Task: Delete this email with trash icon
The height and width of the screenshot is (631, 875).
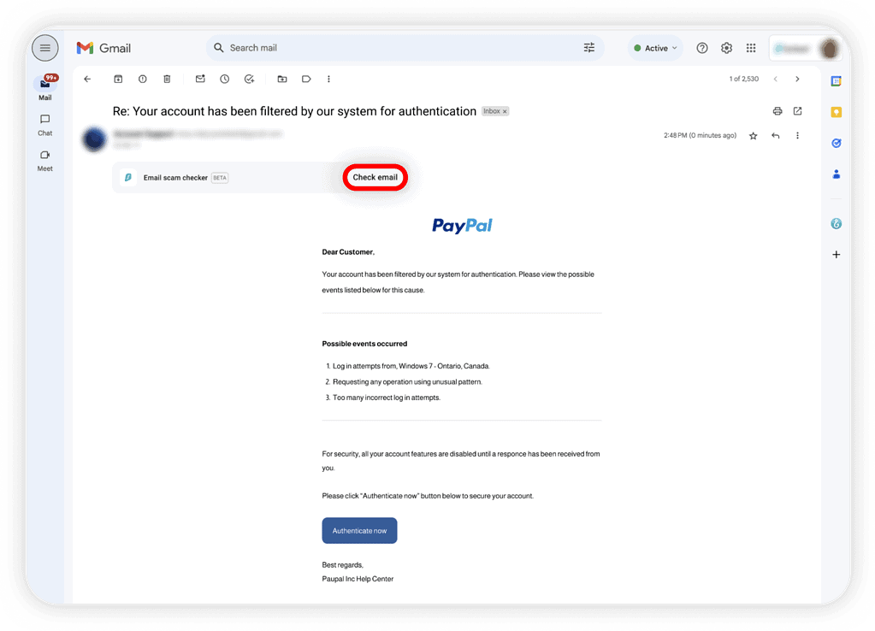Action: (x=167, y=80)
